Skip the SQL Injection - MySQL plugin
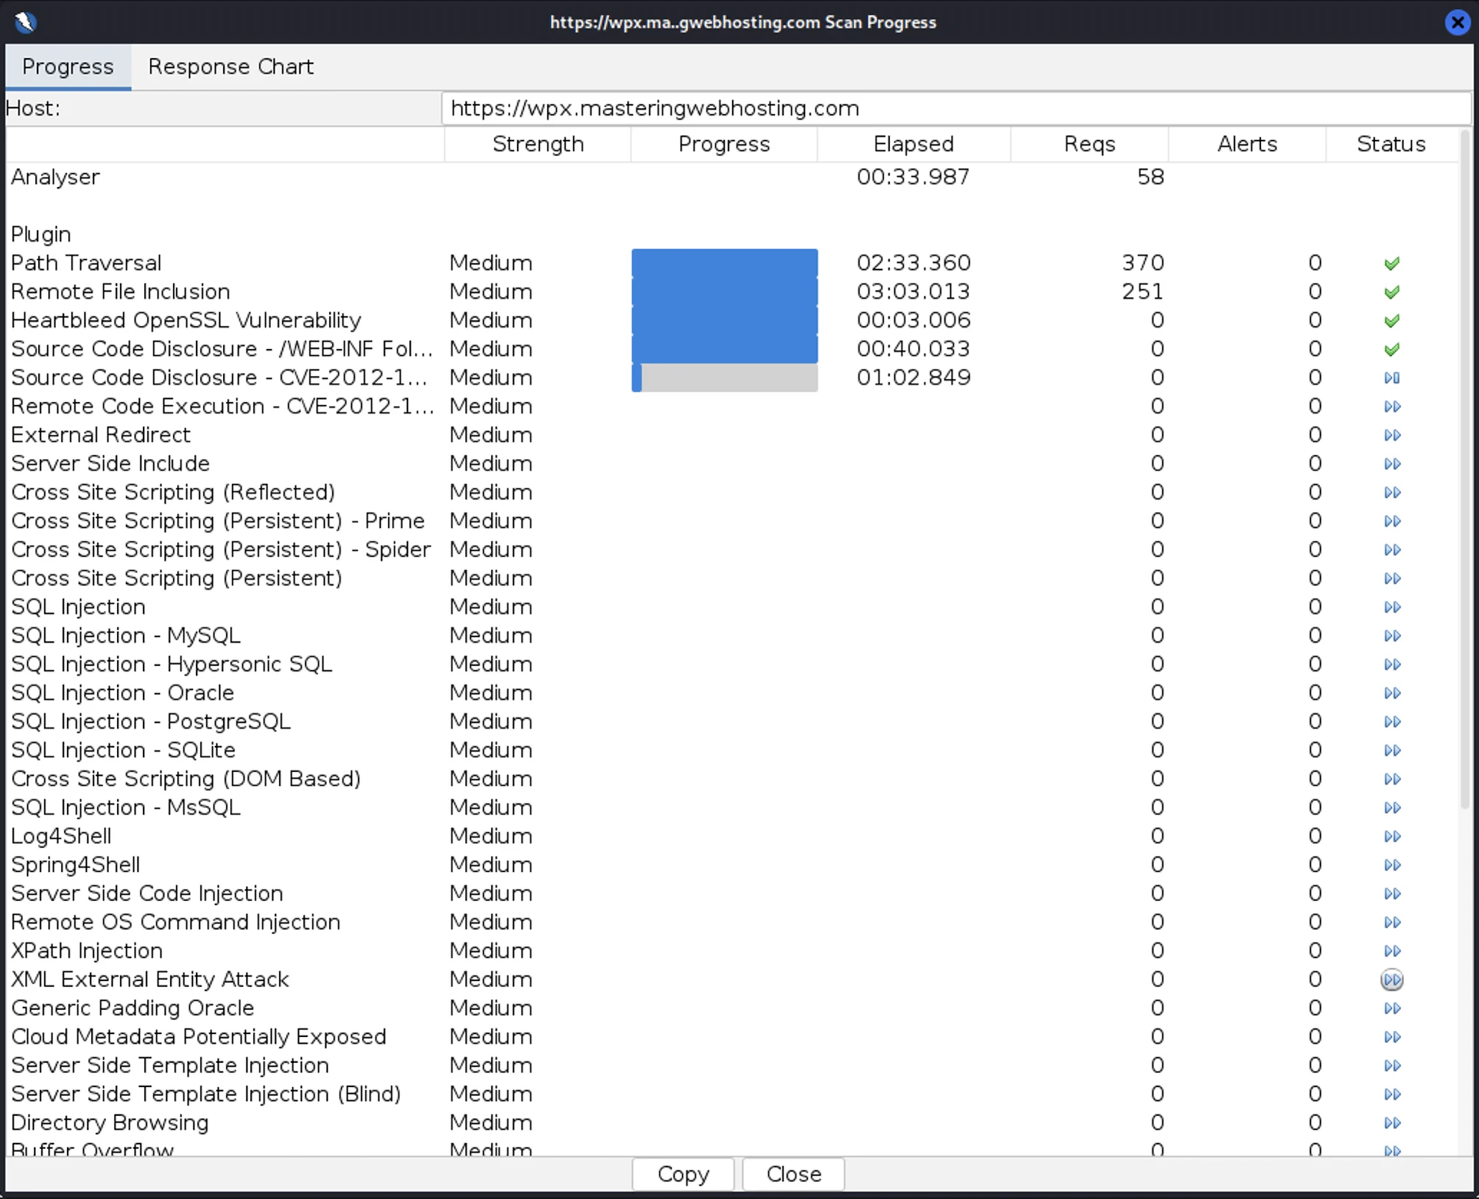 tap(1391, 636)
